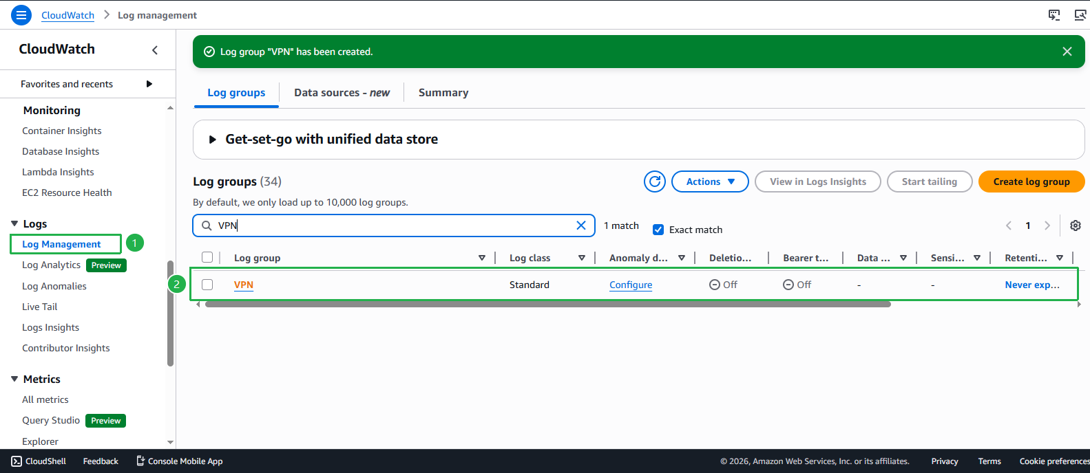Click into the log group search field
The height and width of the screenshot is (473, 1090).
click(x=394, y=225)
